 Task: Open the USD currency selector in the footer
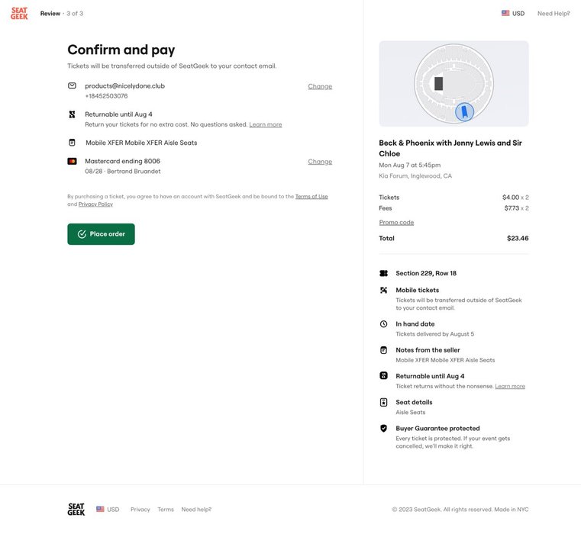point(108,510)
